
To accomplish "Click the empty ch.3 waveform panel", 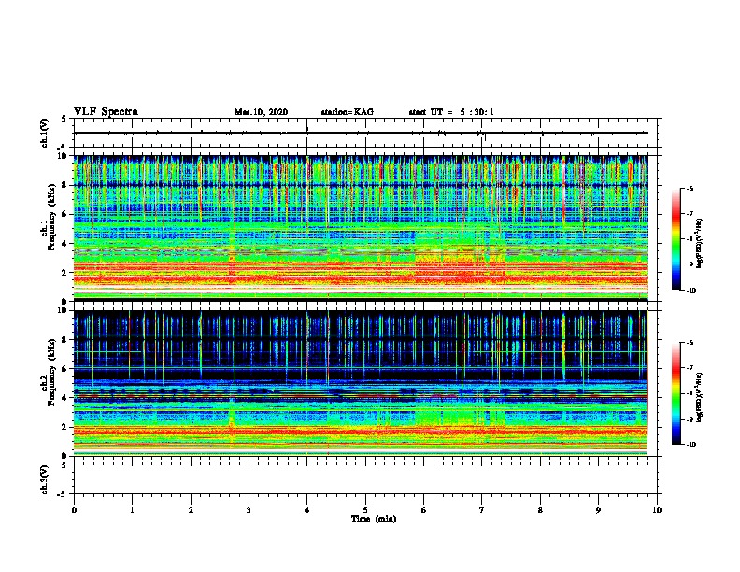I will pos(365,479).
